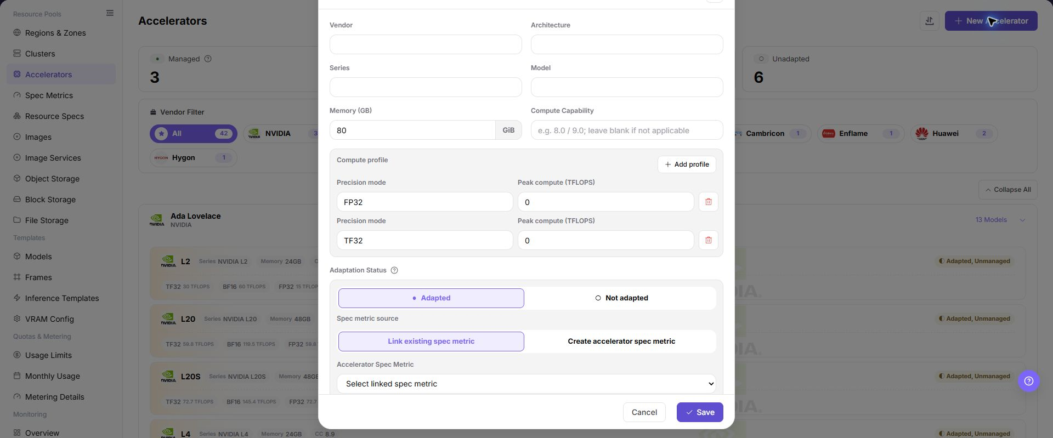Click the Series input field
1053x438 pixels.
426,87
